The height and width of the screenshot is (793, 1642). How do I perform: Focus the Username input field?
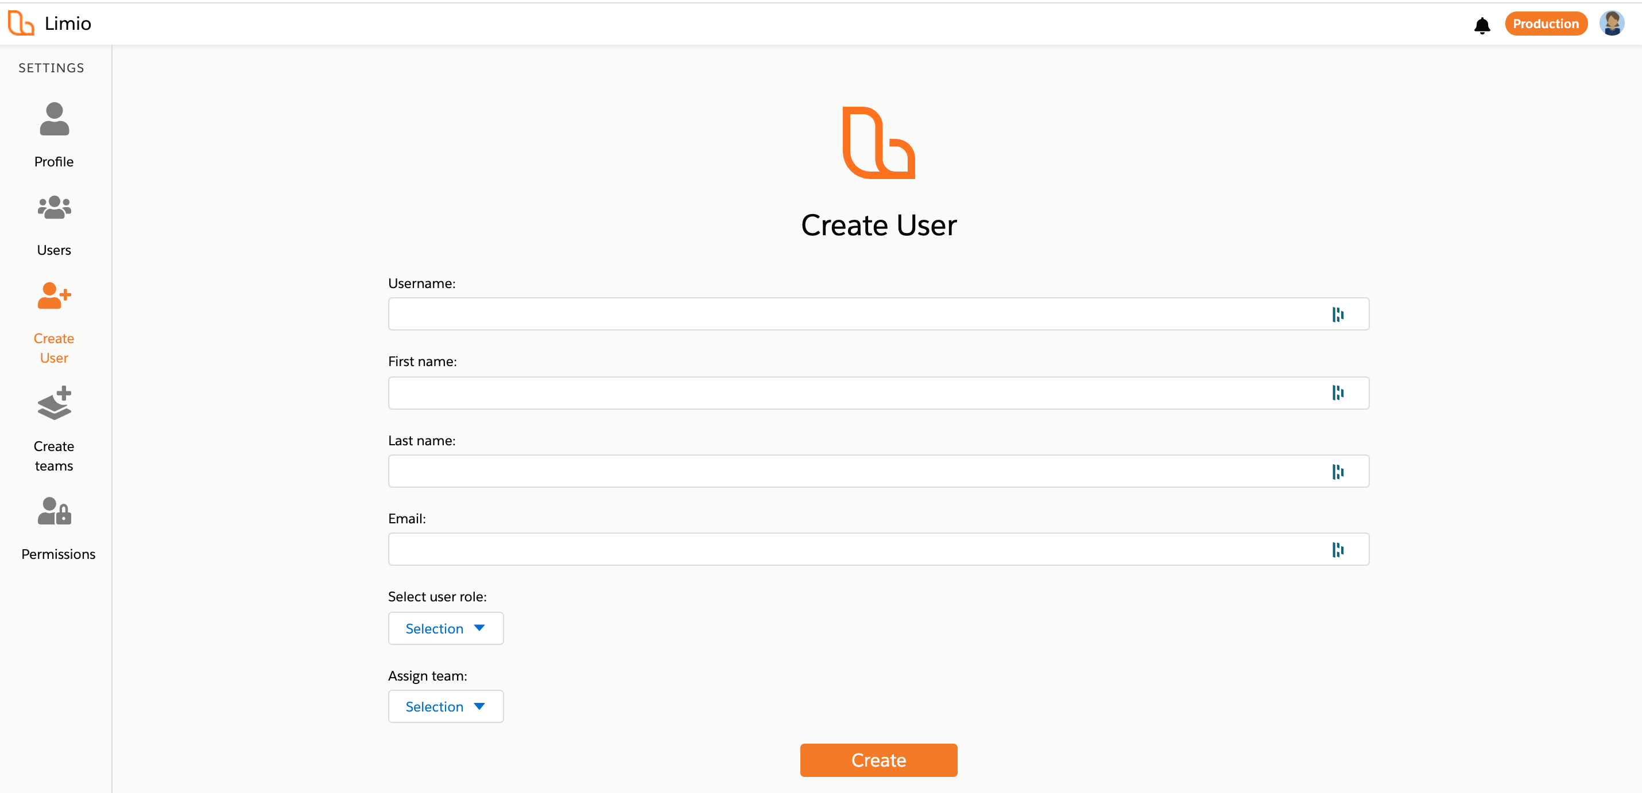pos(854,314)
